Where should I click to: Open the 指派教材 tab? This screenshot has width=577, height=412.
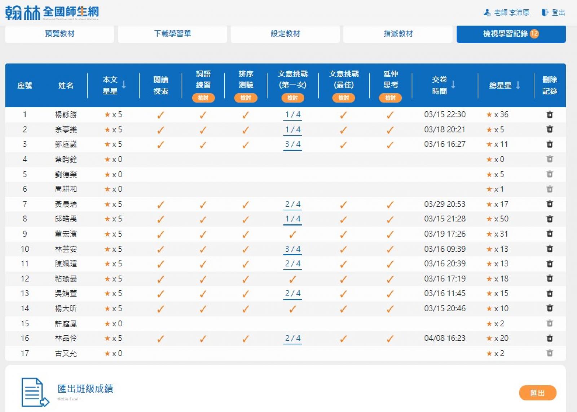398,34
